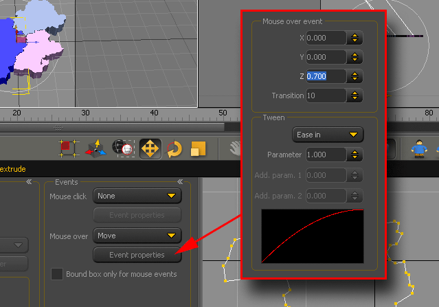The height and width of the screenshot is (307, 439).
Task: Click frame 50 on the timeline ruler
Action: 223,113
